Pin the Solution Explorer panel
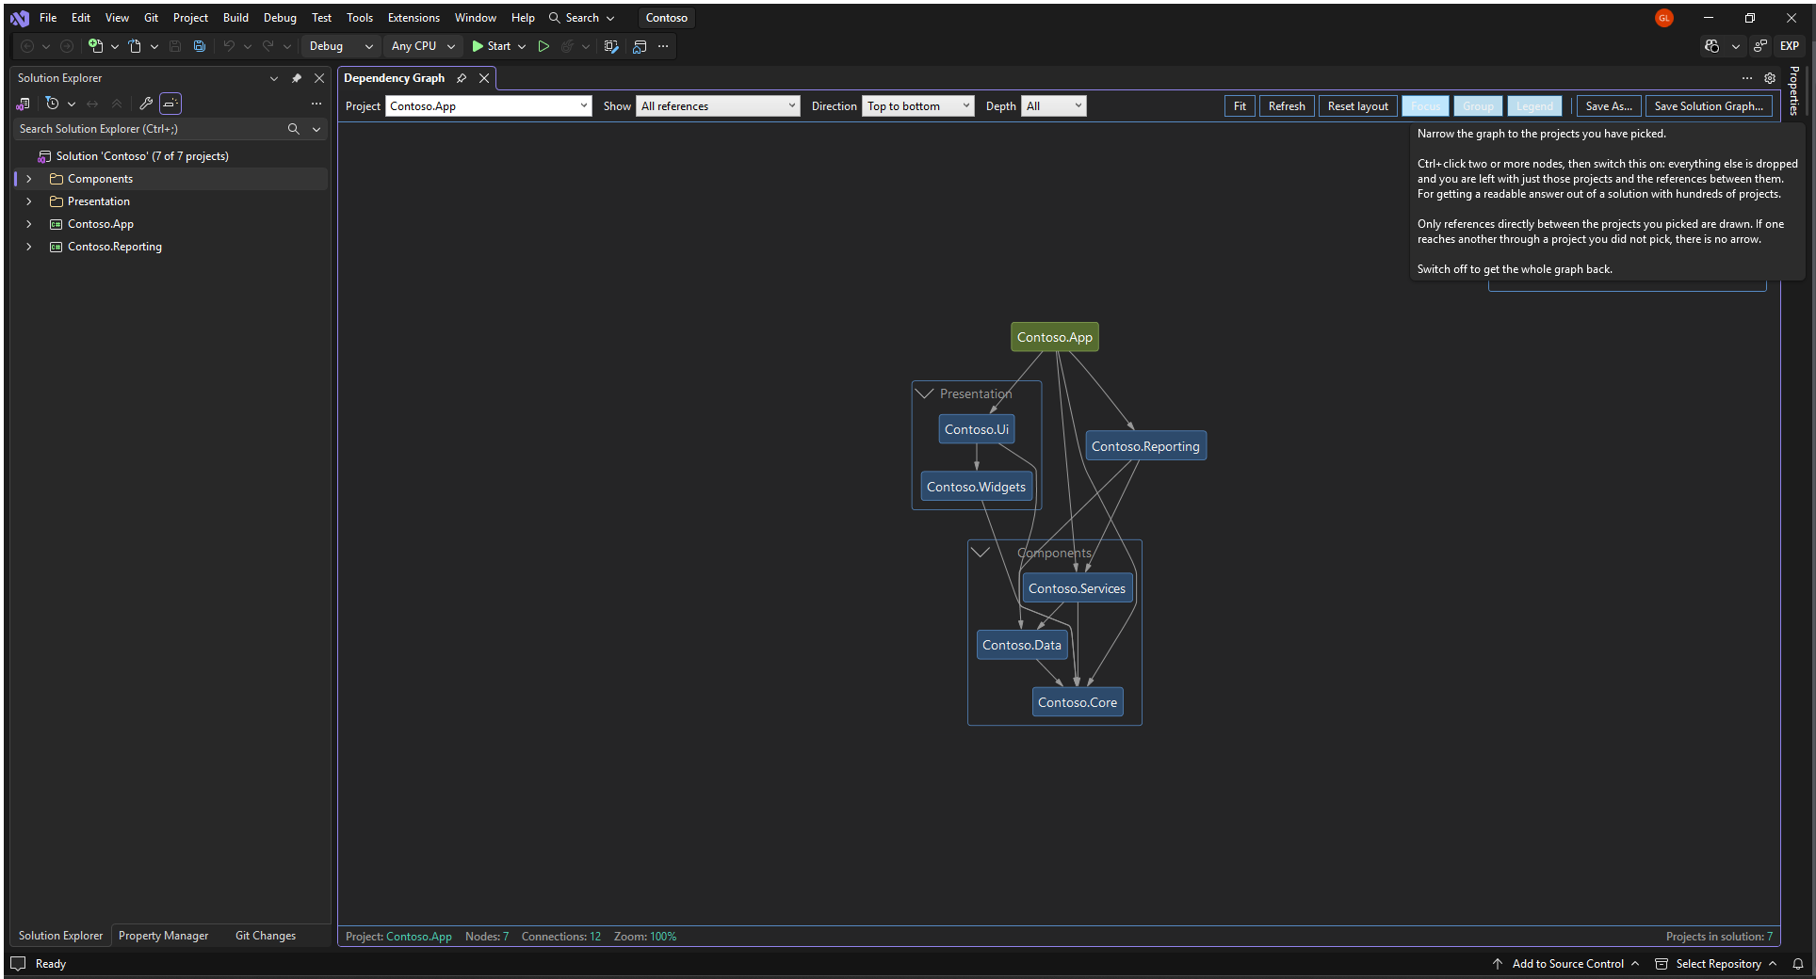This screenshot has height=979, width=1816. 297,78
